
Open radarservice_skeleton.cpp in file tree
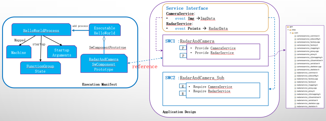(308, 103)
